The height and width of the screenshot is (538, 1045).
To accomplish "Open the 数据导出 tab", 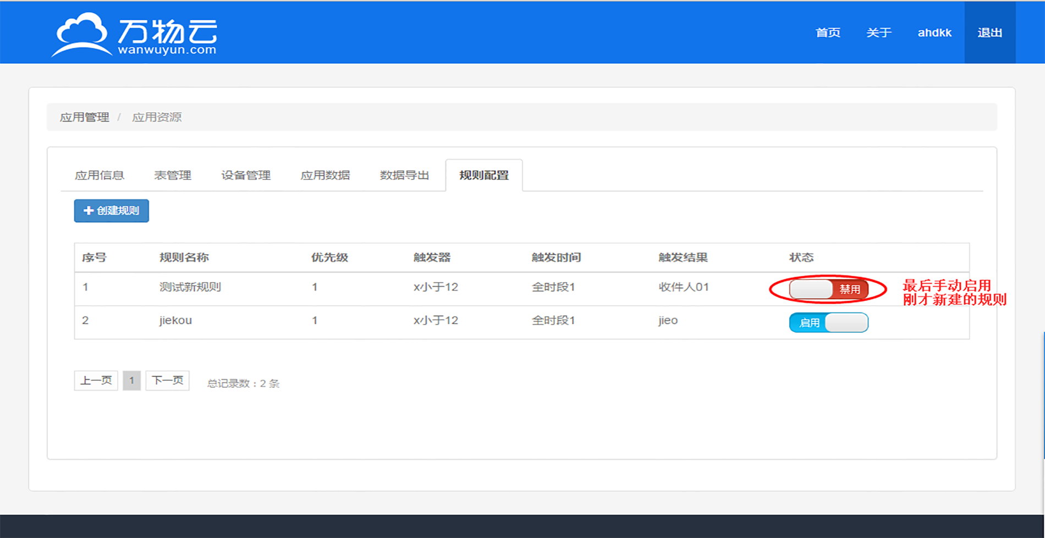I will 404,175.
